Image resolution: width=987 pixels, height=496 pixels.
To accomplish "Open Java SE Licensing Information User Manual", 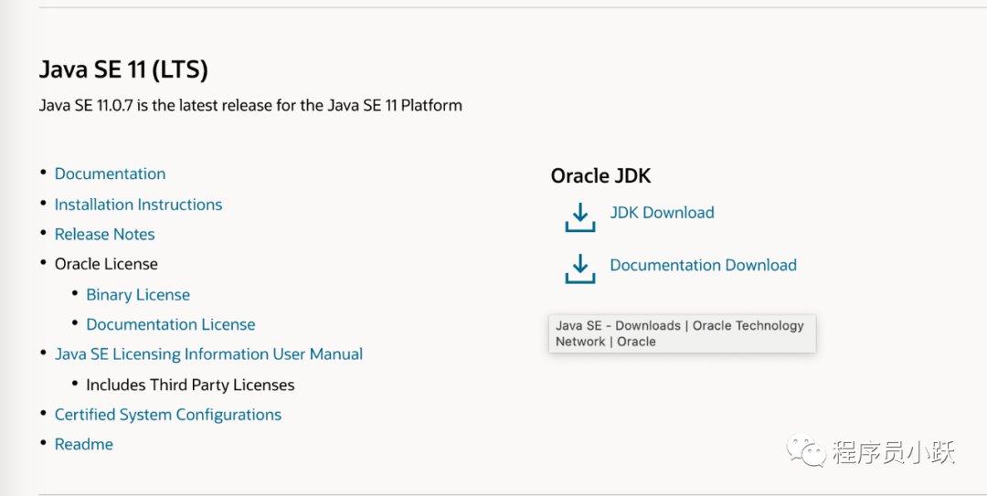I will point(208,354).
